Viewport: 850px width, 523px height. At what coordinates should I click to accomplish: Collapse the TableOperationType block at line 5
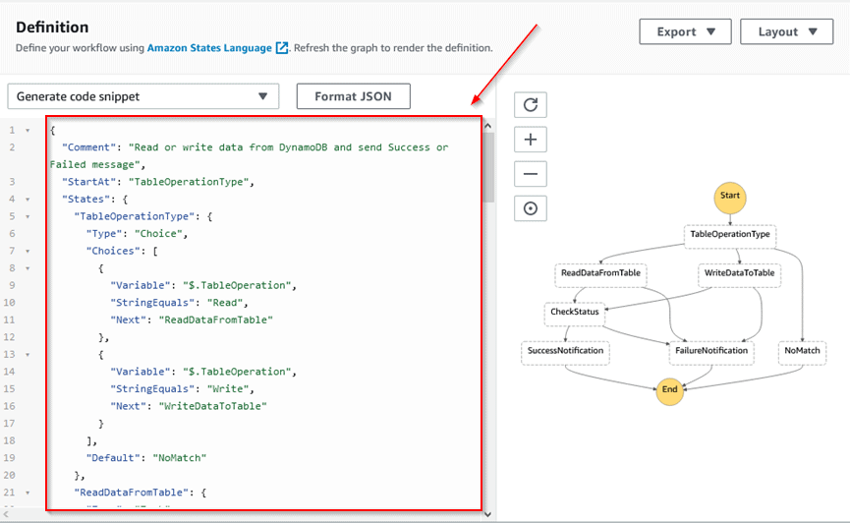[28, 215]
